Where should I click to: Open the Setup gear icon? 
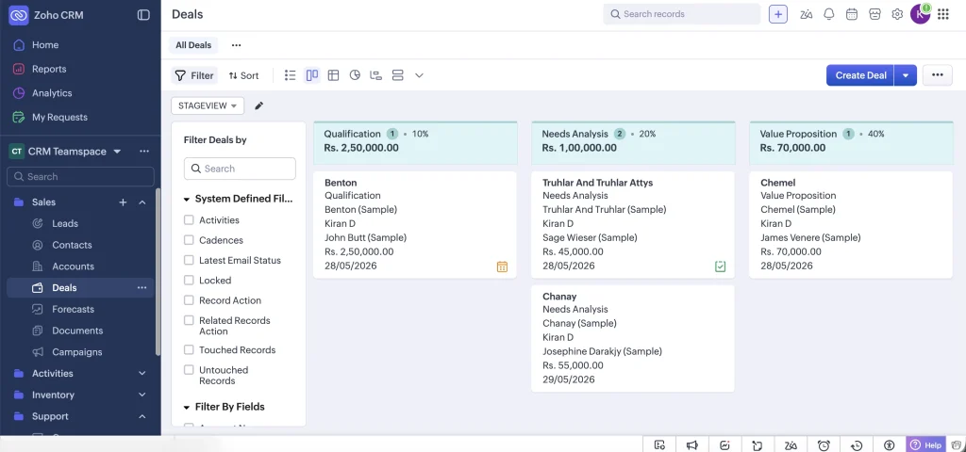[898, 14]
